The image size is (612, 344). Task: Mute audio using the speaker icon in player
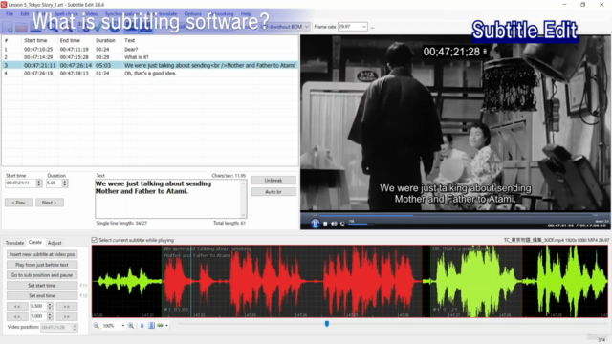[x=334, y=224]
